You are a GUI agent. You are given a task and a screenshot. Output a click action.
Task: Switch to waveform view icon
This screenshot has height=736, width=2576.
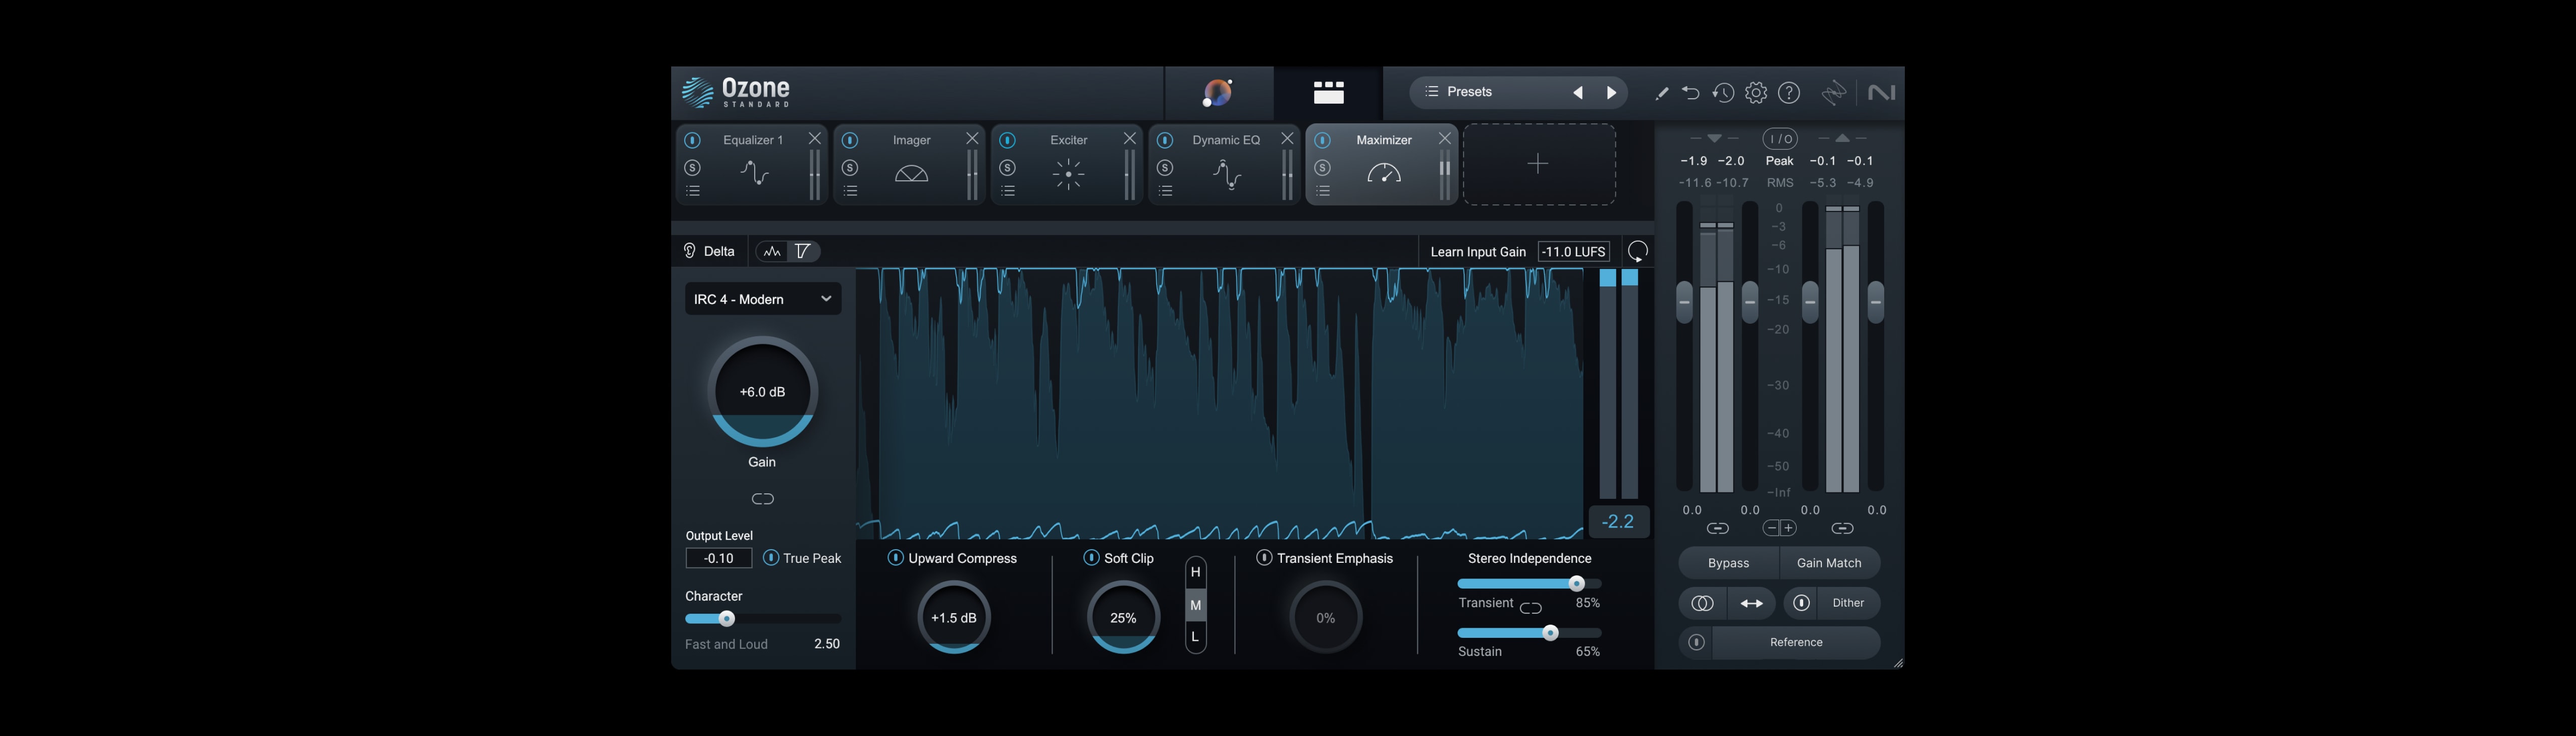pos(771,251)
